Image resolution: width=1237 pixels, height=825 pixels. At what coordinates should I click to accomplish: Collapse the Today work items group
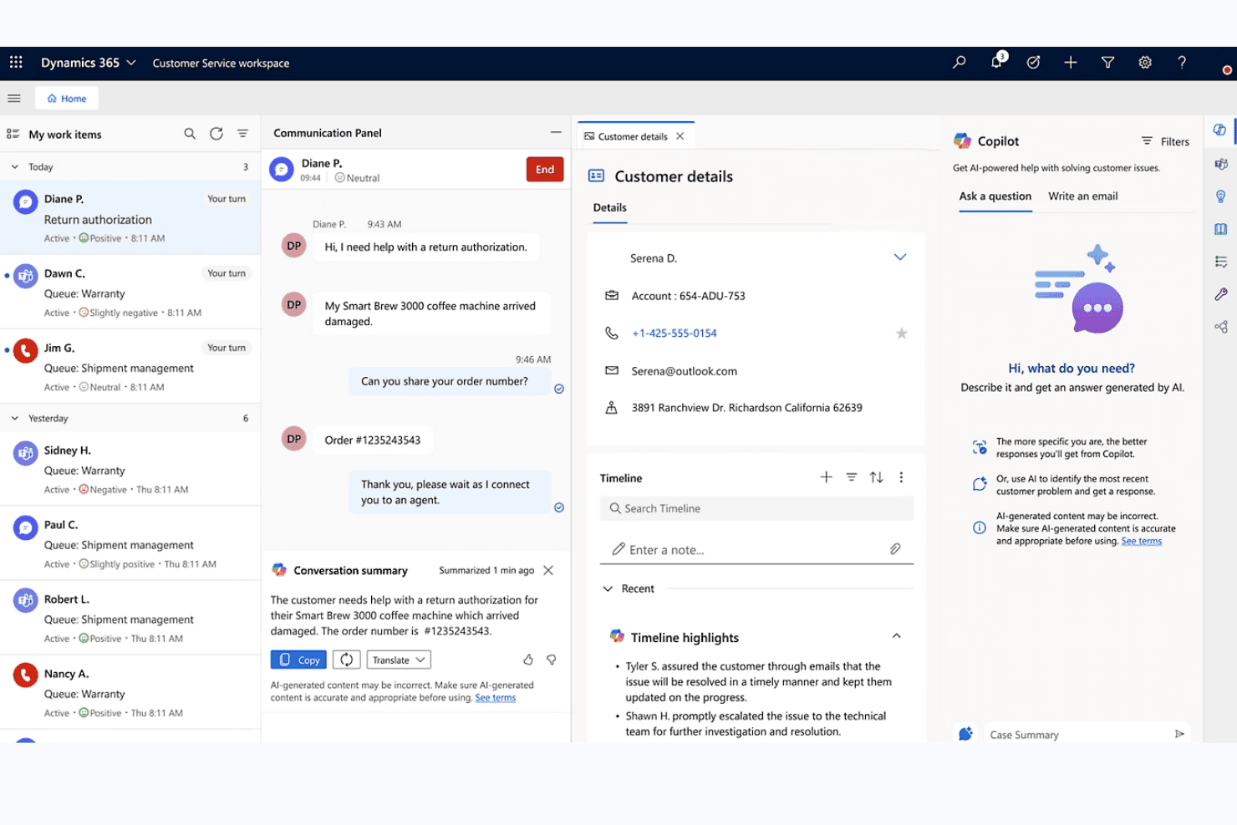coord(15,167)
